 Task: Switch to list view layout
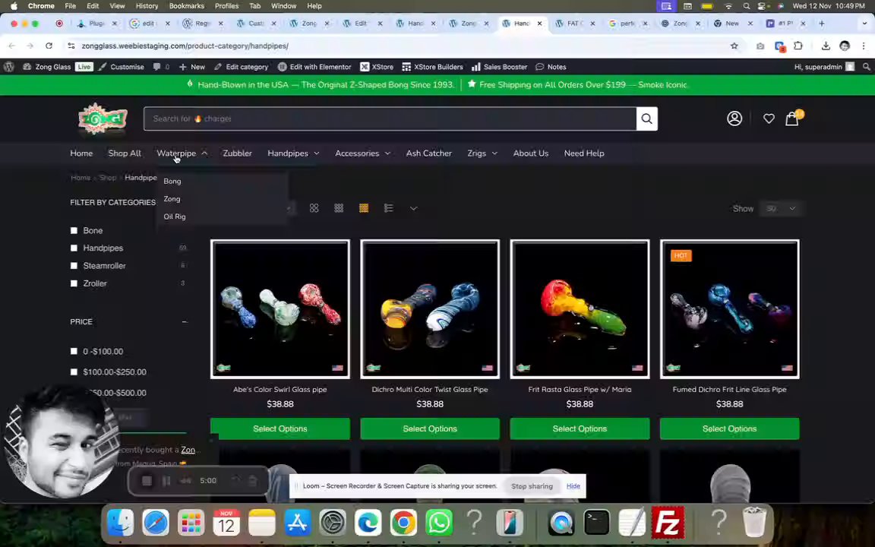(x=389, y=208)
